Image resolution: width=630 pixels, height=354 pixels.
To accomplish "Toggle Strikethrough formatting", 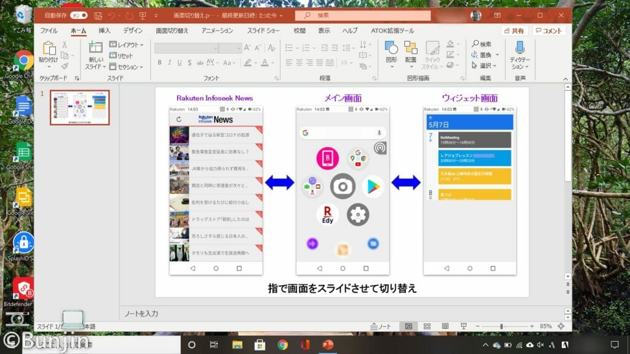I will pos(200,63).
